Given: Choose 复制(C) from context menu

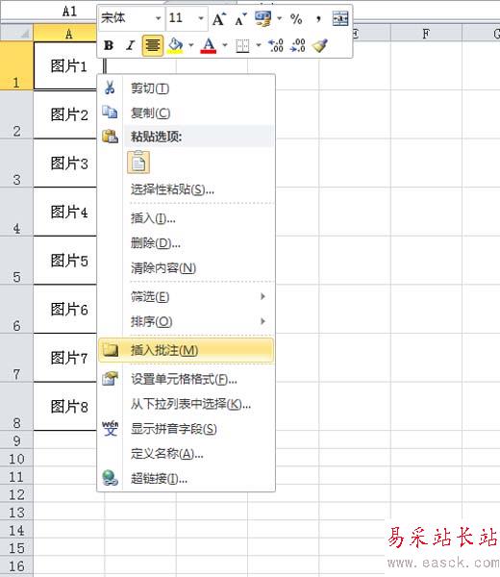Looking at the screenshot, I should [187, 113].
